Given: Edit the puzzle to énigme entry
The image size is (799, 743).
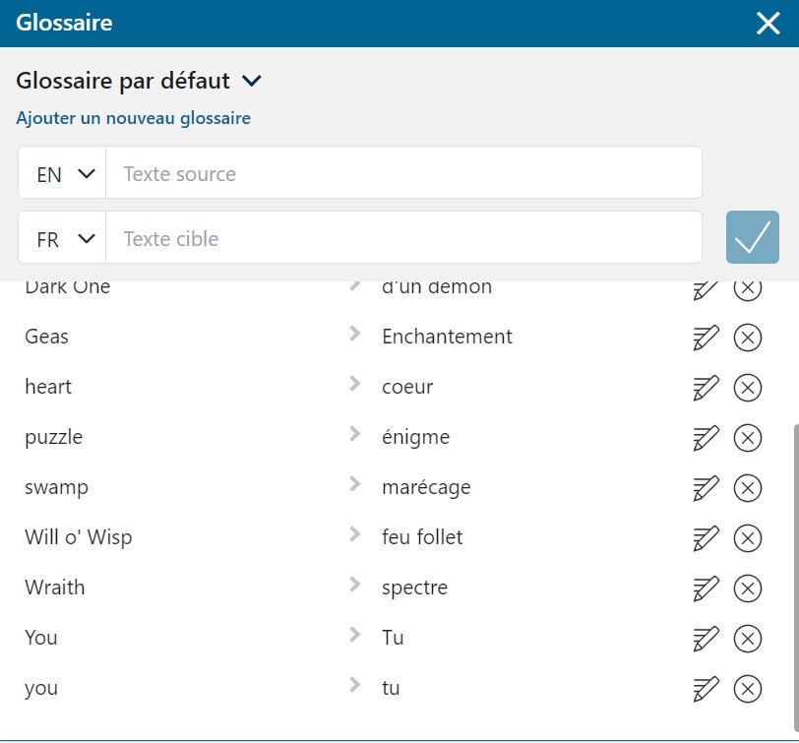Looking at the screenshot, I should click(x=706, y=438).
